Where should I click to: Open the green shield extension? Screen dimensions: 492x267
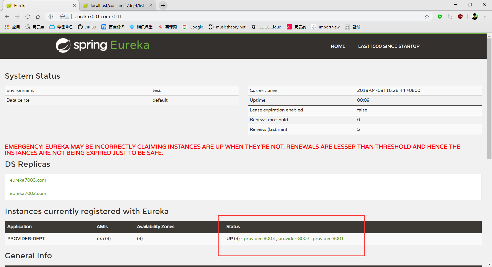[x=440, y=17]
